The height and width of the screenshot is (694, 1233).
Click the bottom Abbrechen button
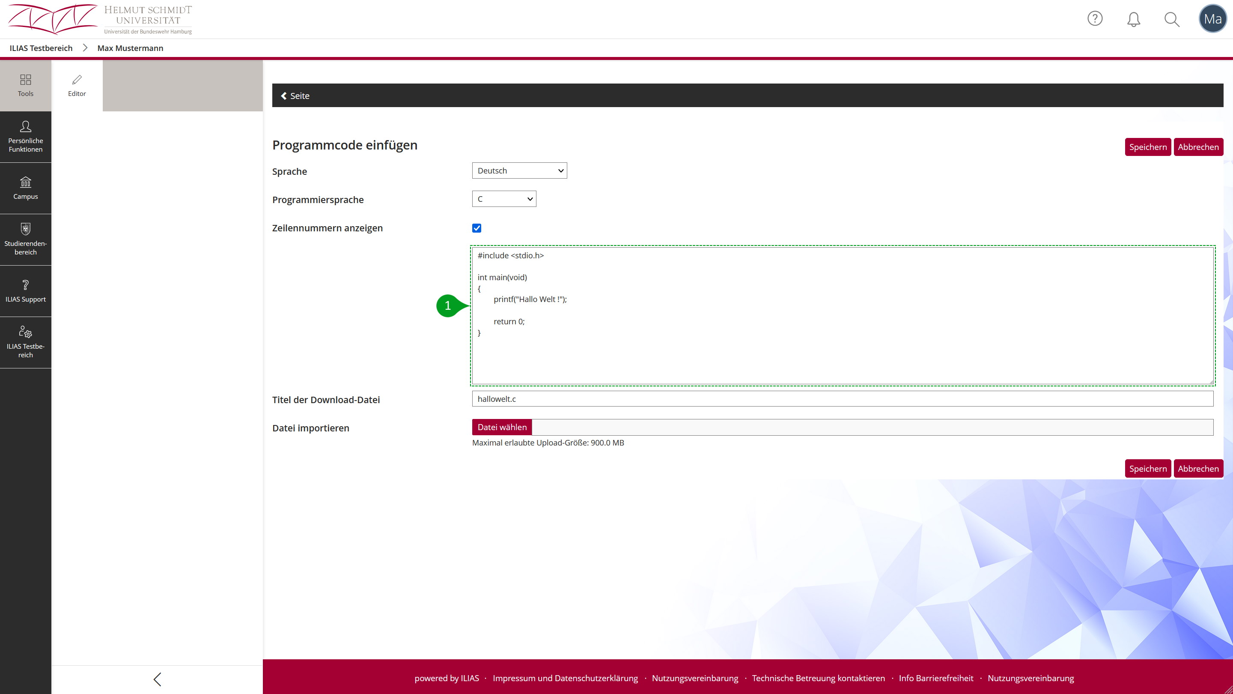coord(1198,468)
